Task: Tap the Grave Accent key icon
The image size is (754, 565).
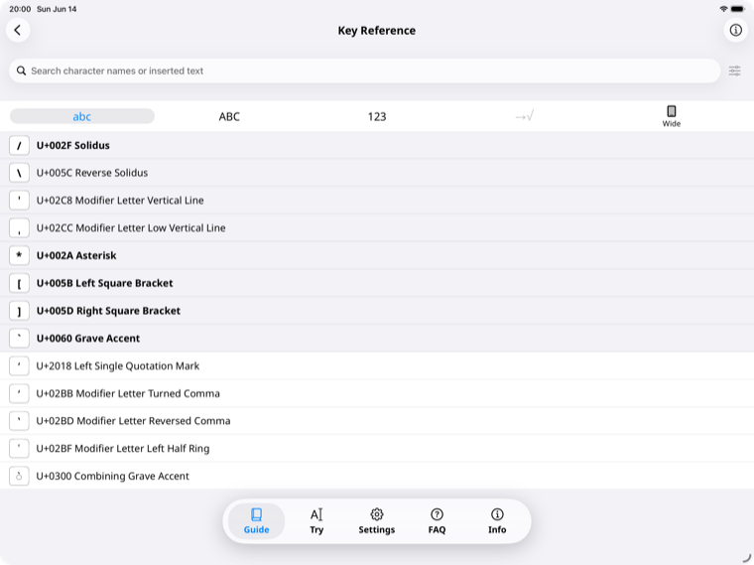Action: 19,339
